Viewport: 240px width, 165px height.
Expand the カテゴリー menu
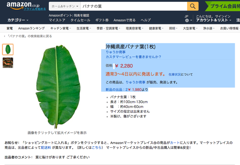tap(18, 20)
